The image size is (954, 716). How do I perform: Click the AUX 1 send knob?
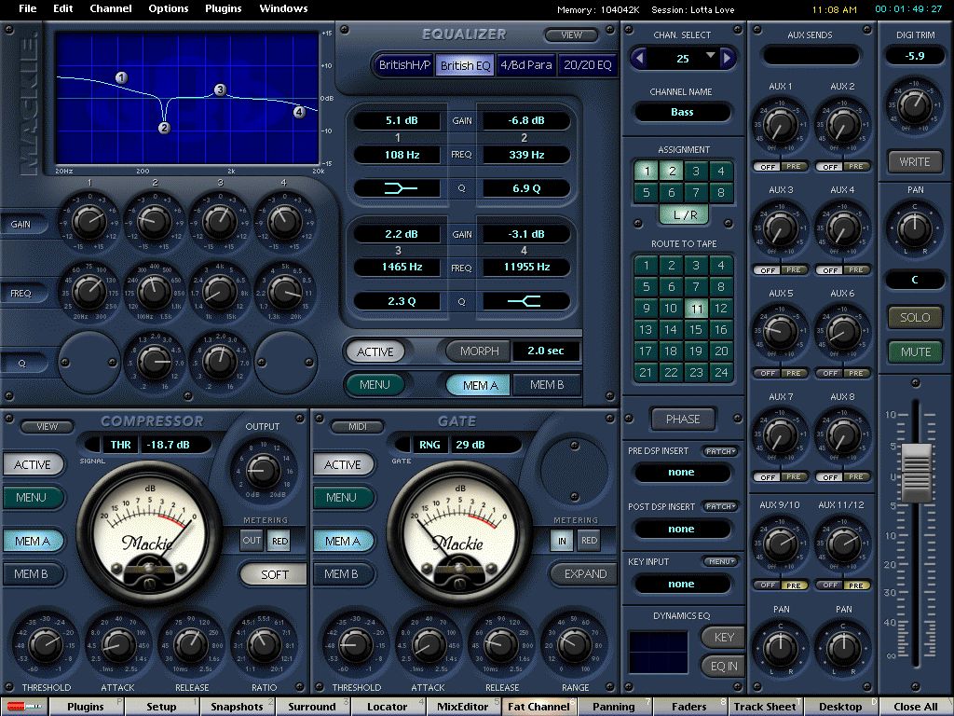click(x=780, y=126)
